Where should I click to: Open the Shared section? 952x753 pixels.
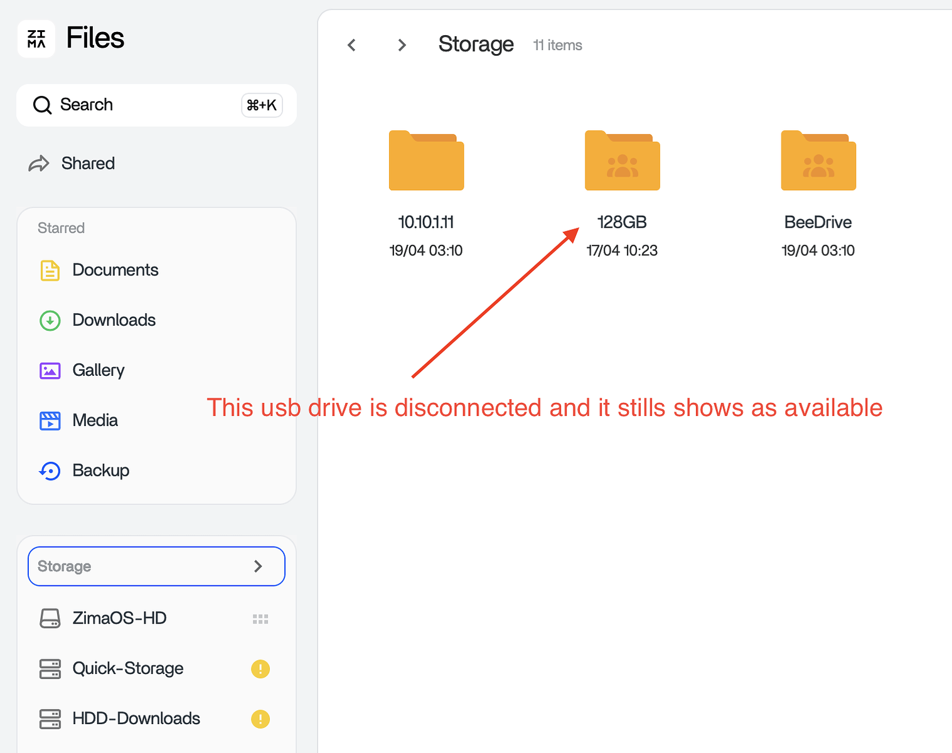(88, 163)
